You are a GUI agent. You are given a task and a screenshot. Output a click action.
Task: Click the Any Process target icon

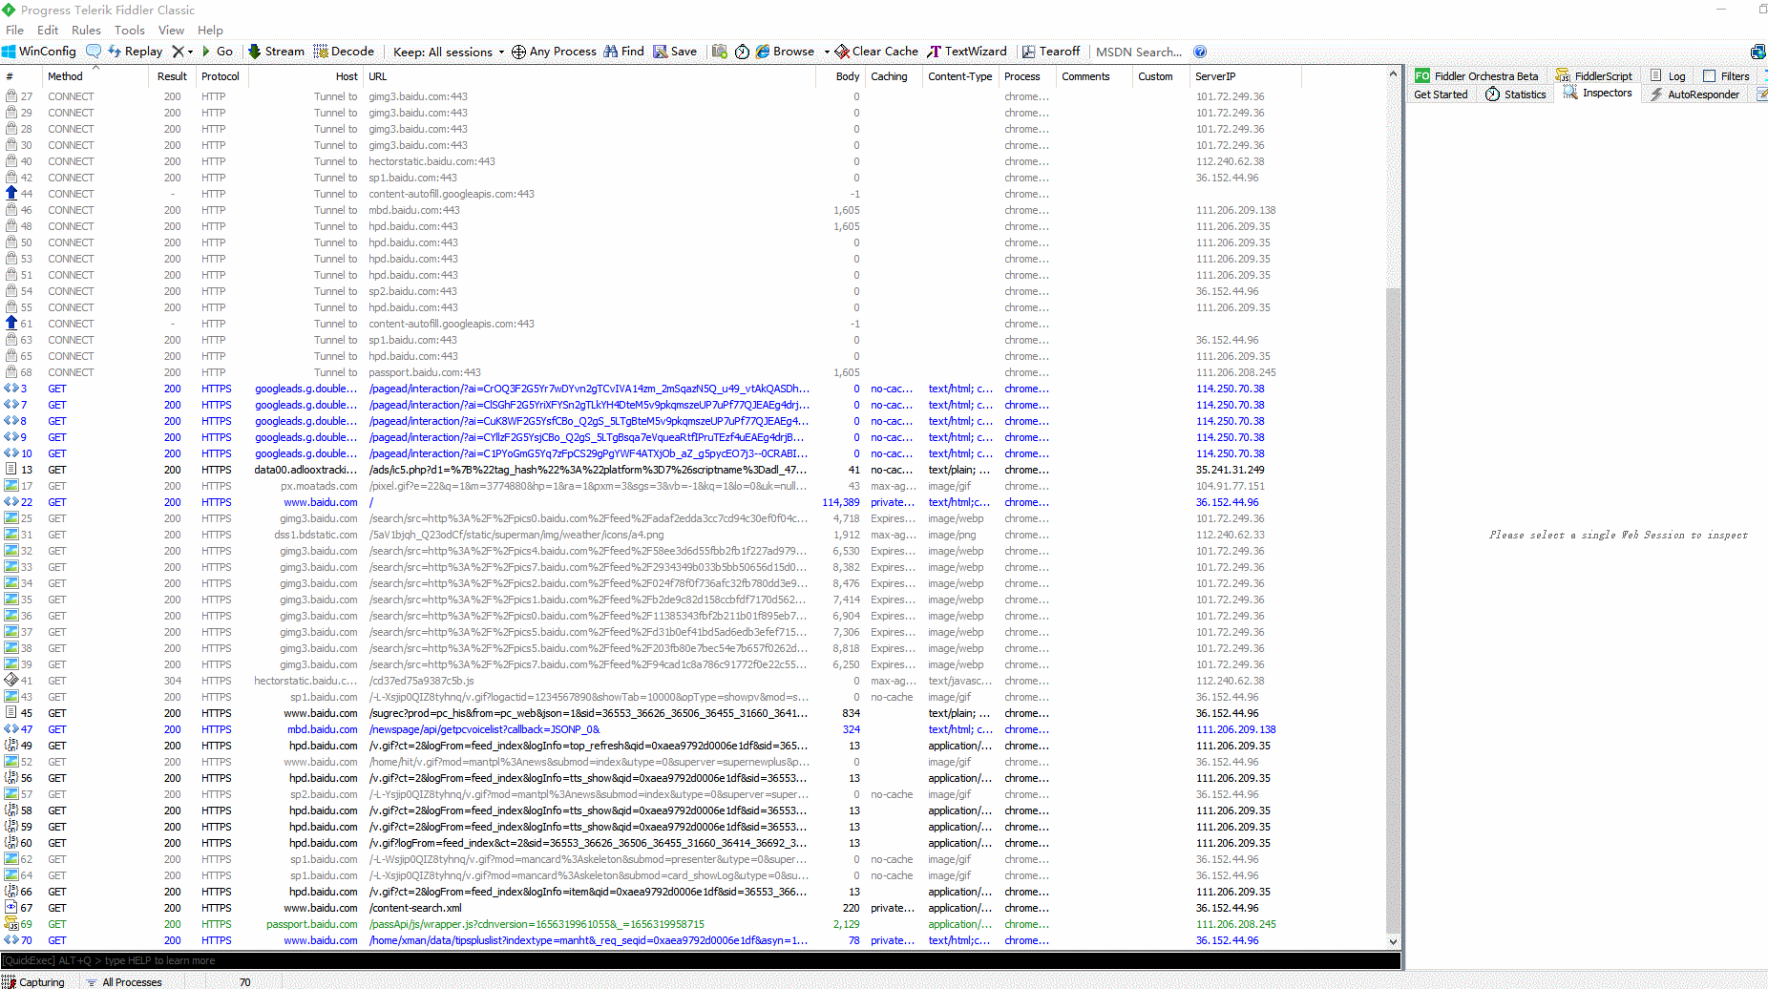click(x=518, y=52)
